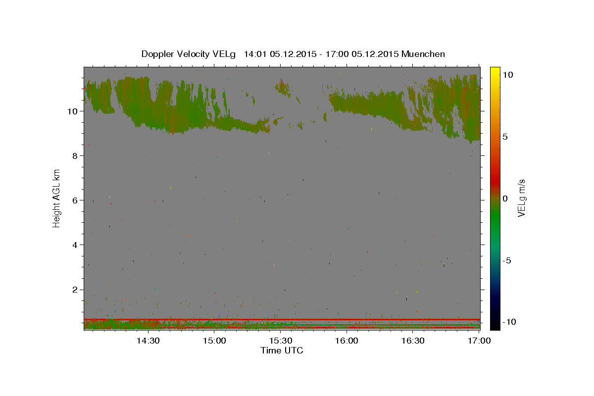
Task: Click the height axis label 10
Action: [x=73, y=111]
